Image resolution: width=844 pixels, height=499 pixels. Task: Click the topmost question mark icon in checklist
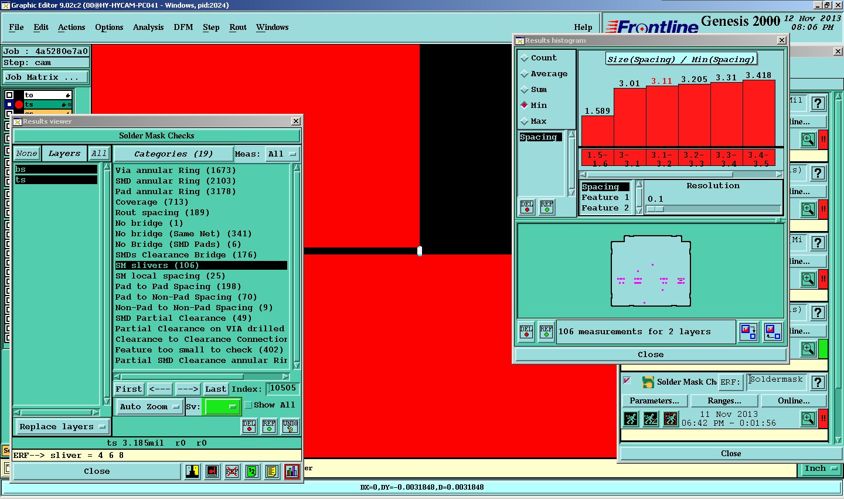(x=818, y=103)
